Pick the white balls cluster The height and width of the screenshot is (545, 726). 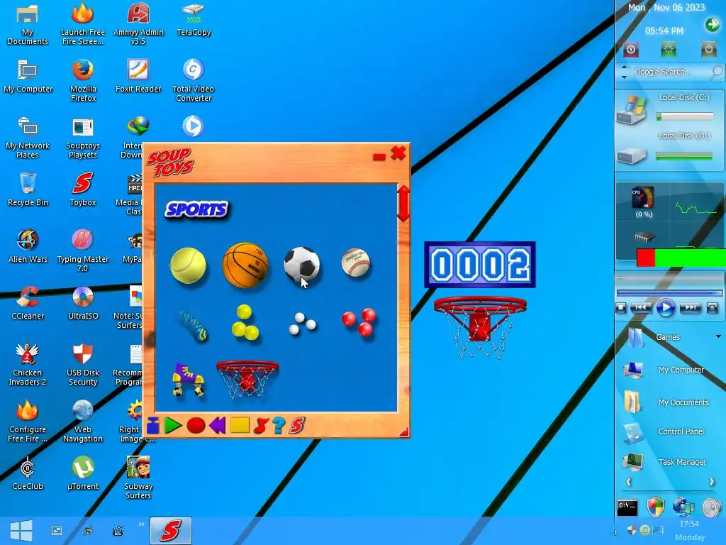(x=302, y=324)
